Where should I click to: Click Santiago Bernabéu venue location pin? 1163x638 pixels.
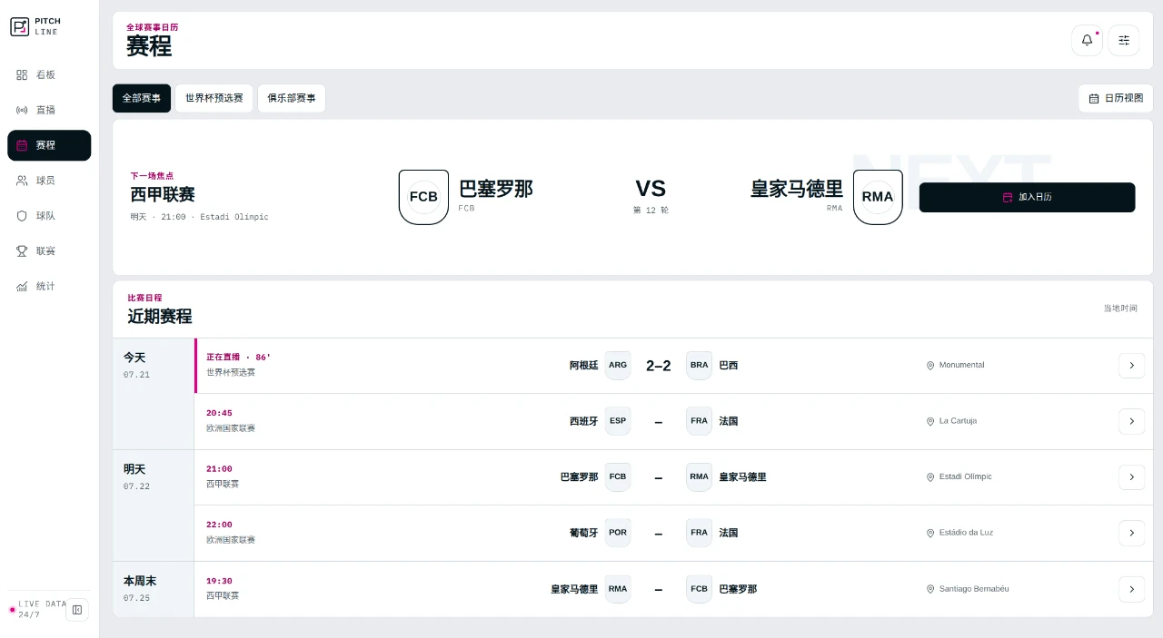[x=930, y=589]
